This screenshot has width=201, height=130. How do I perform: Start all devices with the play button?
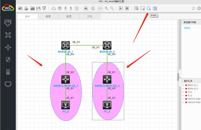point(121,8)
